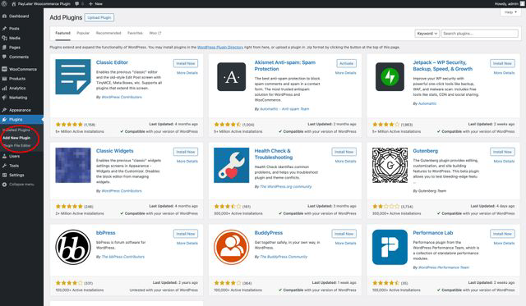This screenshot has height=306, width=526.
Task: View More Details for Akismet
Action: (345, 73)
